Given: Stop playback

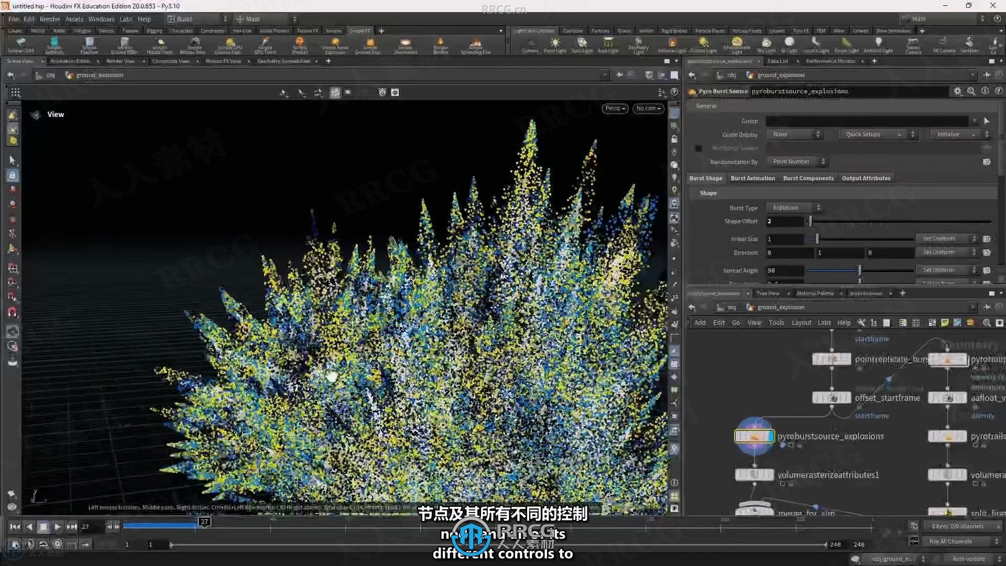Looking at the screenshot, I should pos(43,527).
